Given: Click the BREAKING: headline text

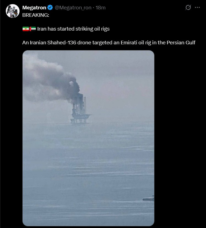Looking at the screenshot, I should (x=36, y=15).
